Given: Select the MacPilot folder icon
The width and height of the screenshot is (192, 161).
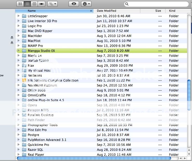Looking at the screenshot, I should point(24,41).
